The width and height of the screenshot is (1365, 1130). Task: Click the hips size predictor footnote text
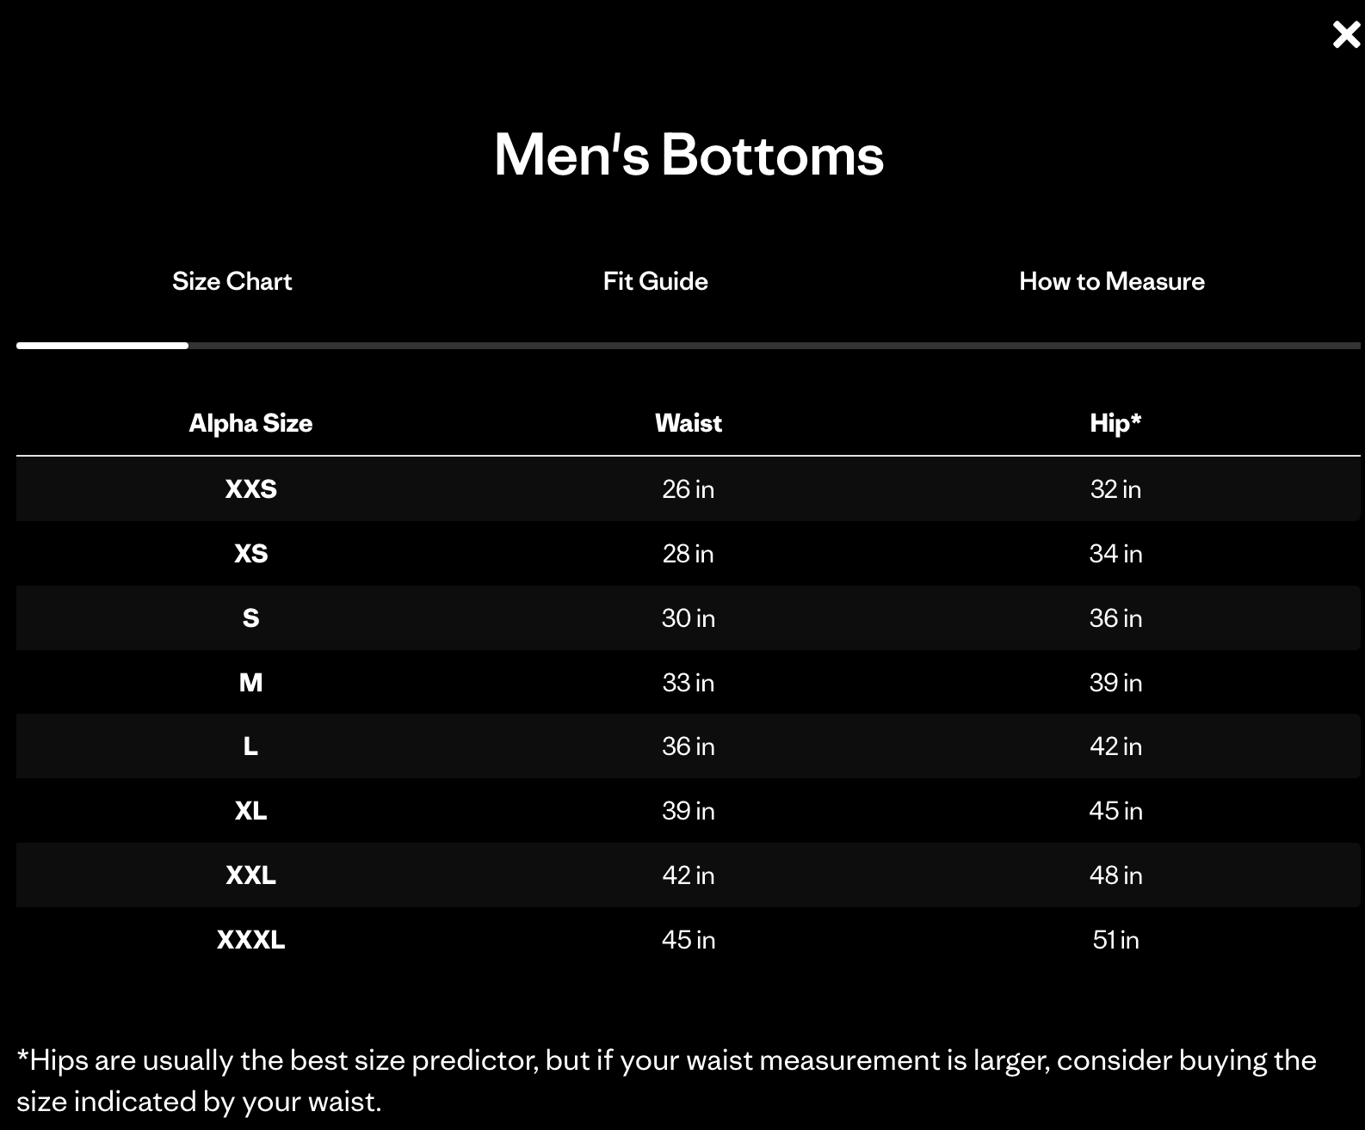666,1080
